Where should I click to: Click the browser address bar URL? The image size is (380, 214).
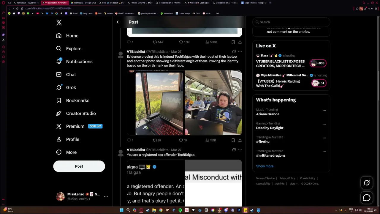click(48, 8)
